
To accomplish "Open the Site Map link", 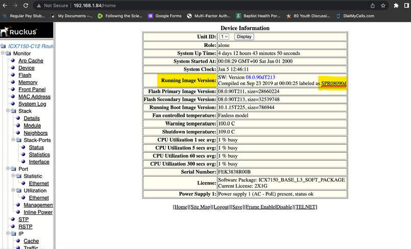I will (x=201, y=207).
